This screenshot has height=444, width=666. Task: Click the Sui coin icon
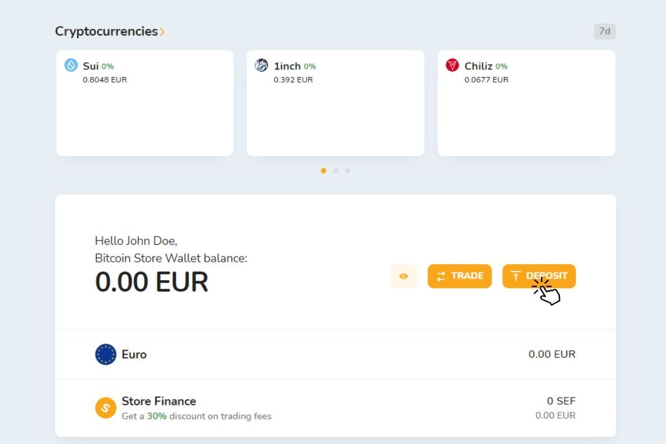coord(71,65)
